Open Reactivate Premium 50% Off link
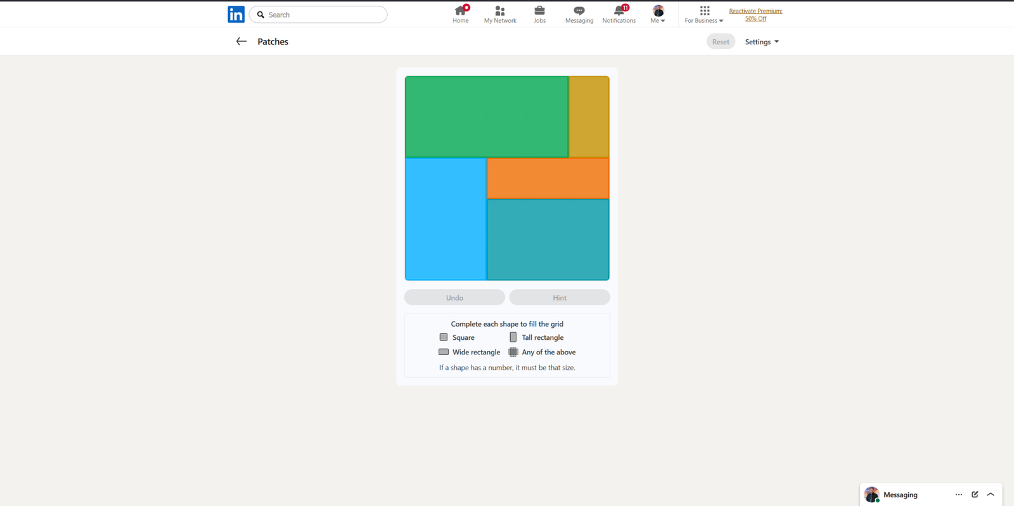This screenshot has height=506, width=1014. pos(755,15)
